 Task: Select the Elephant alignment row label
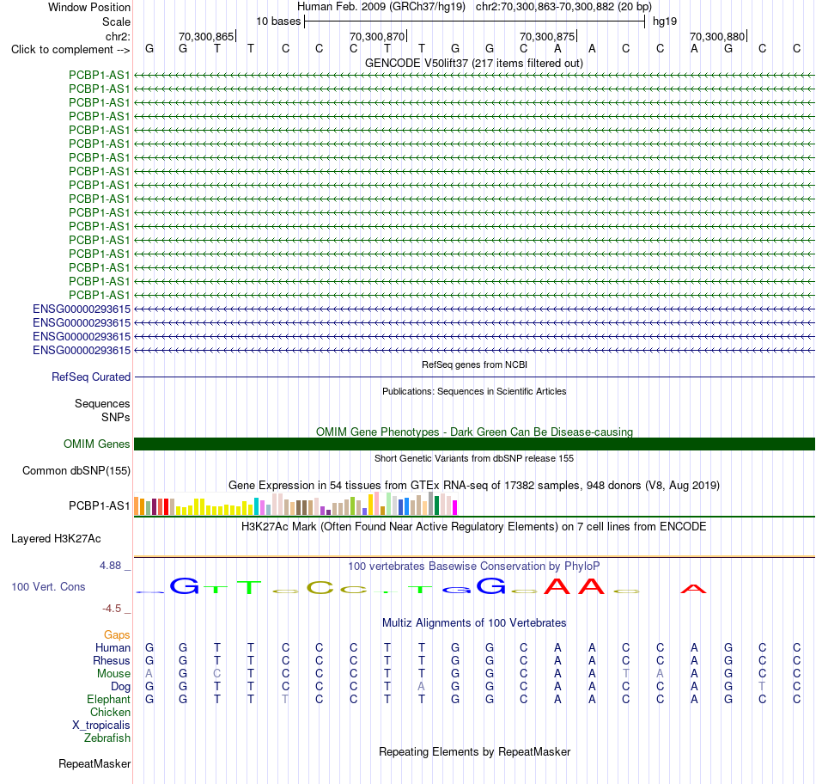click(108, 699)
